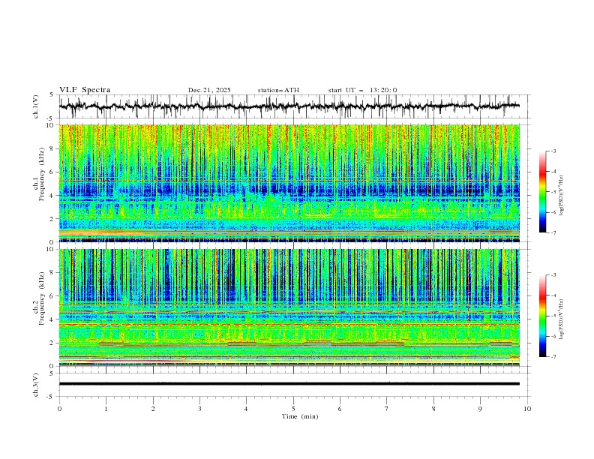This screenshot has height=459, width=594.
Task: Click time axis tick label "5"
Action: click(x=293, y=409)
